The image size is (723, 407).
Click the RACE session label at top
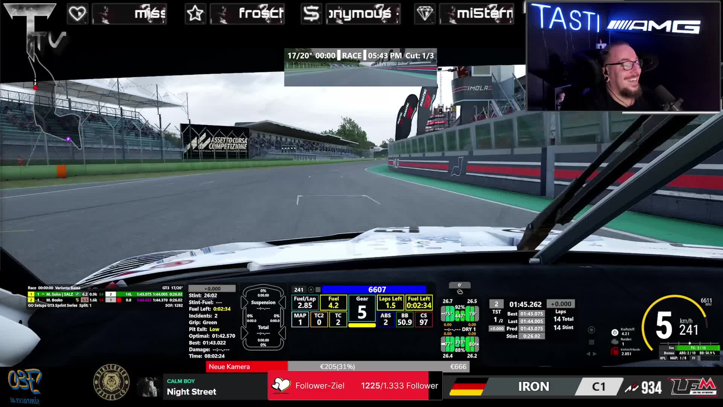tap(352, 55)
